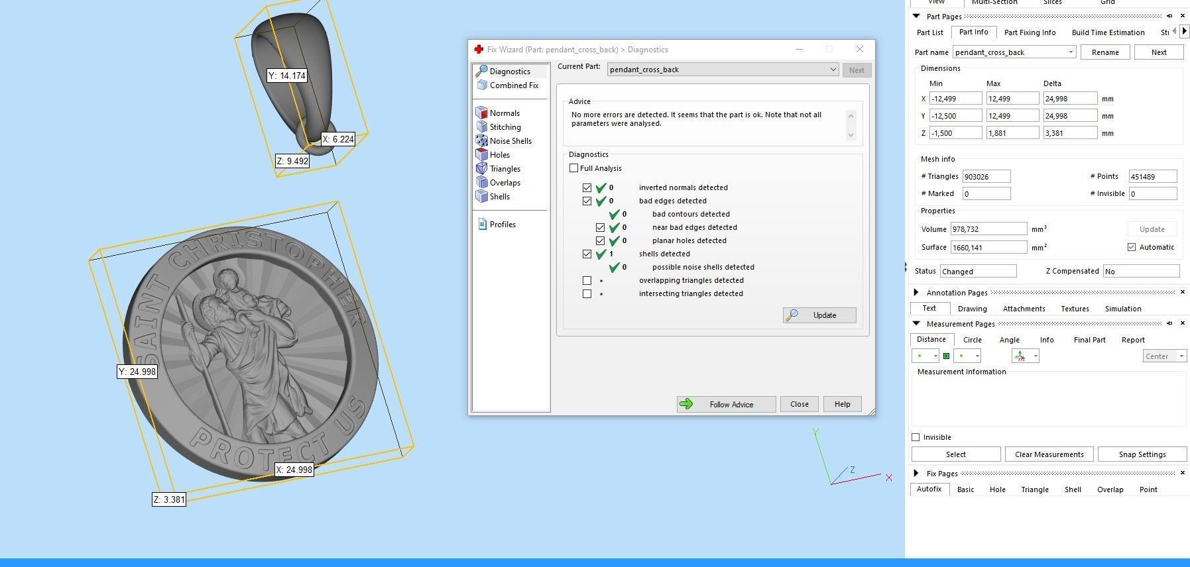Image resolution: width=1190 pixels, height=567 pixels.
Task: Click the Select button in Measurement Pages
Action: 955,454
